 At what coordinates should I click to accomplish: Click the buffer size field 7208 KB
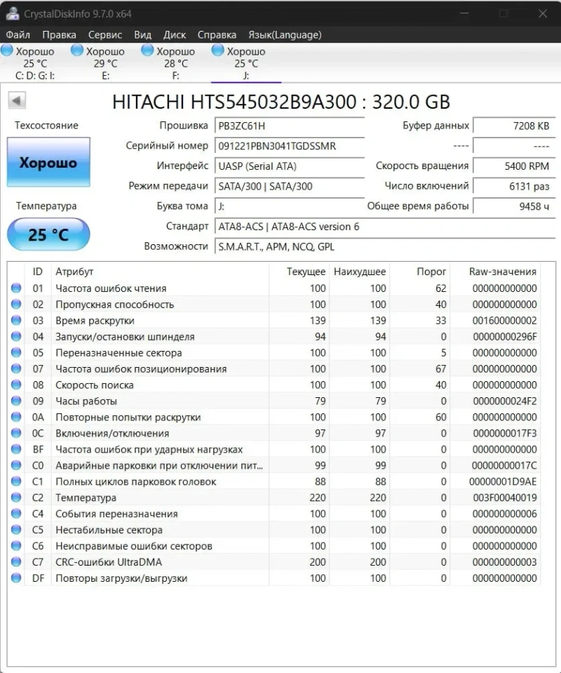(x=514, y=126)
